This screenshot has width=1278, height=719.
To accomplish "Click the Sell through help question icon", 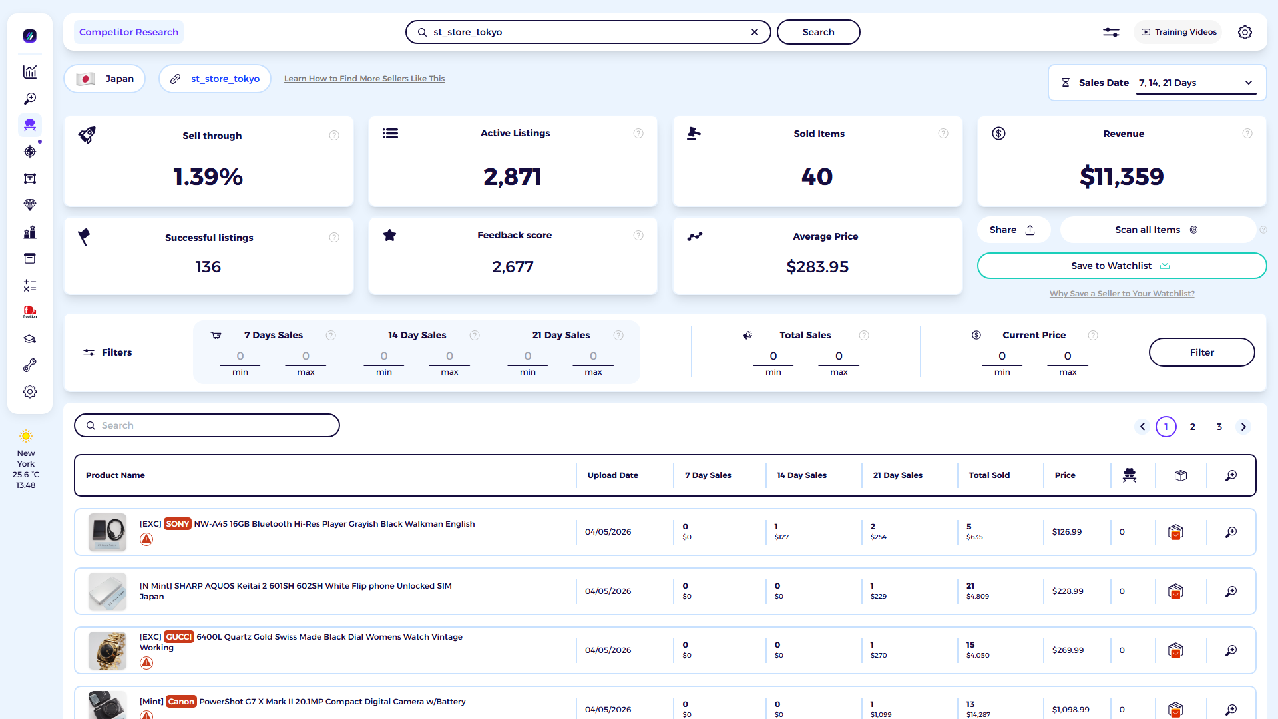I will pos(334,136).
